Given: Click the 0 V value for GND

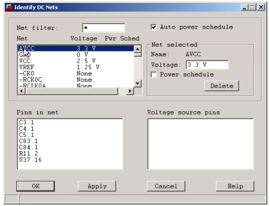Looking at the screenshot, I should (82, 55).
